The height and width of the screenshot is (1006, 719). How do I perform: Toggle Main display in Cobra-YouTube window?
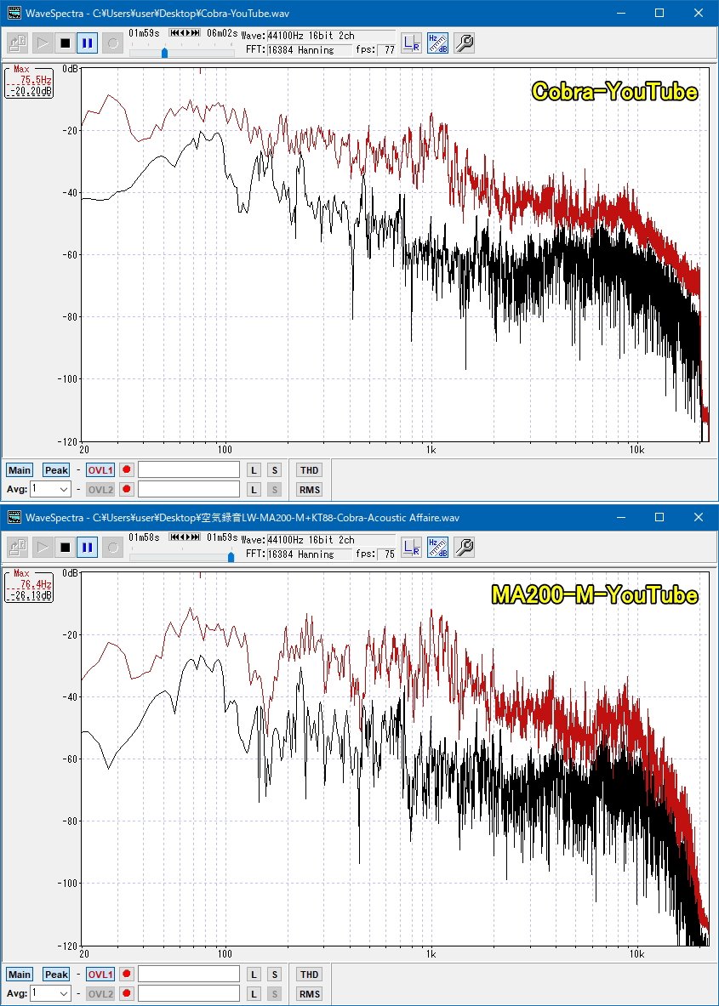tap(20, 470)
